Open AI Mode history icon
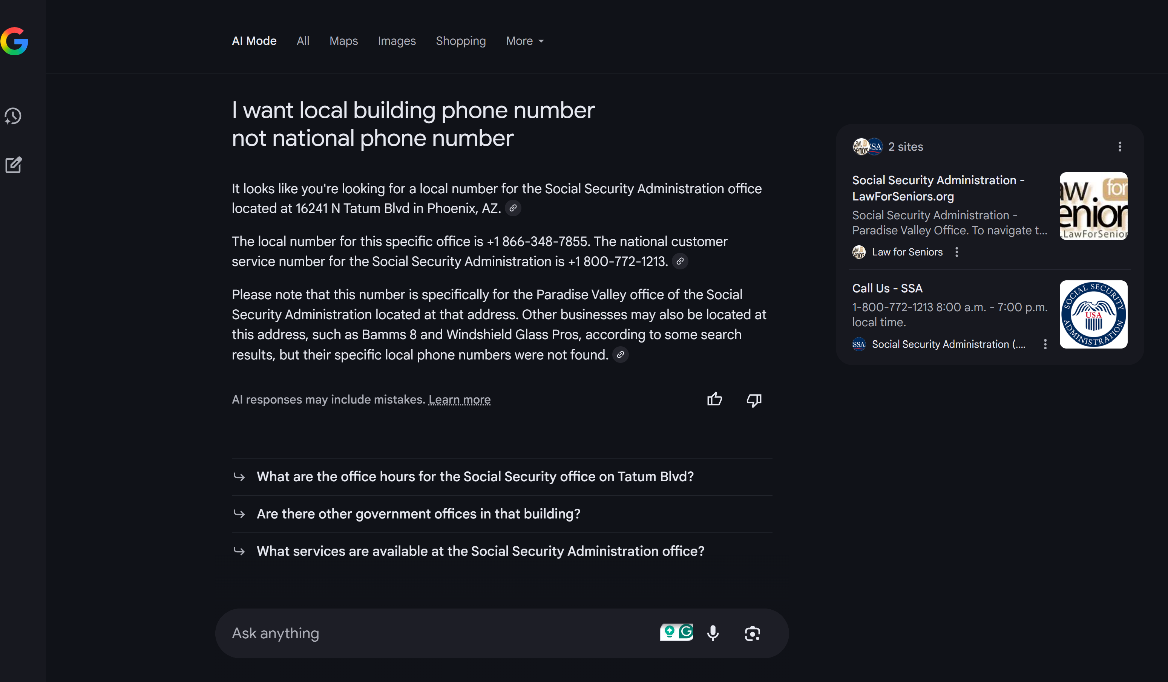This screenshot has height=682, width=1168. 14,116
